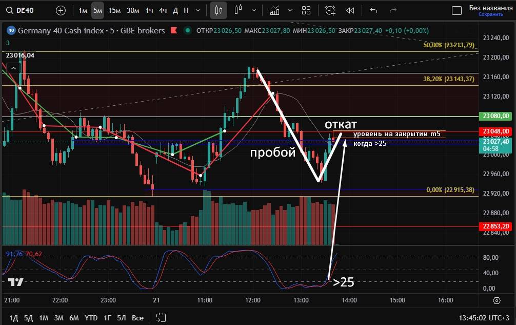Click the add symbol plus icon

click(61, 10)
